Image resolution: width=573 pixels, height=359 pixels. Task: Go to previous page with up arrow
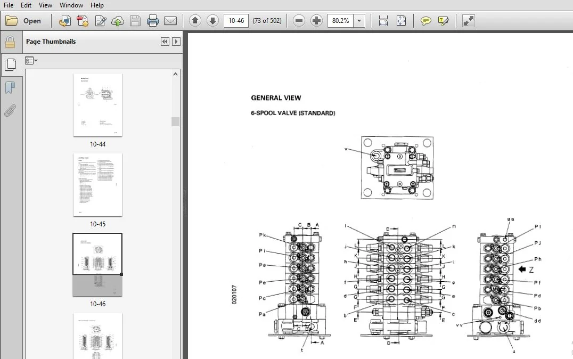tap(195, 20)
